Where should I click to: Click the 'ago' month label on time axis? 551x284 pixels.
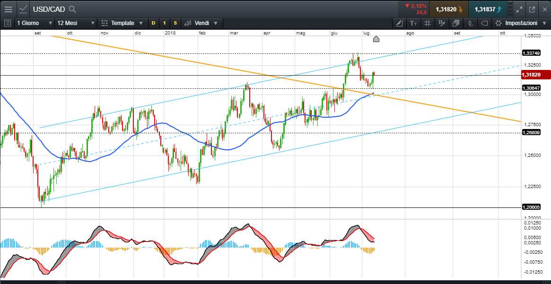click(x=410, y=33)
